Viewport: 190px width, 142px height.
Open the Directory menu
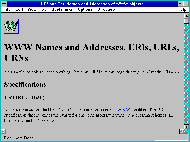(106, 9)
